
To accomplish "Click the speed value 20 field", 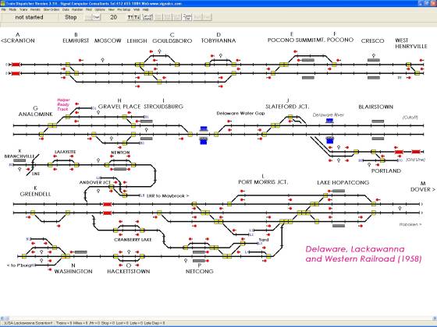I will [x=113, y=17].
